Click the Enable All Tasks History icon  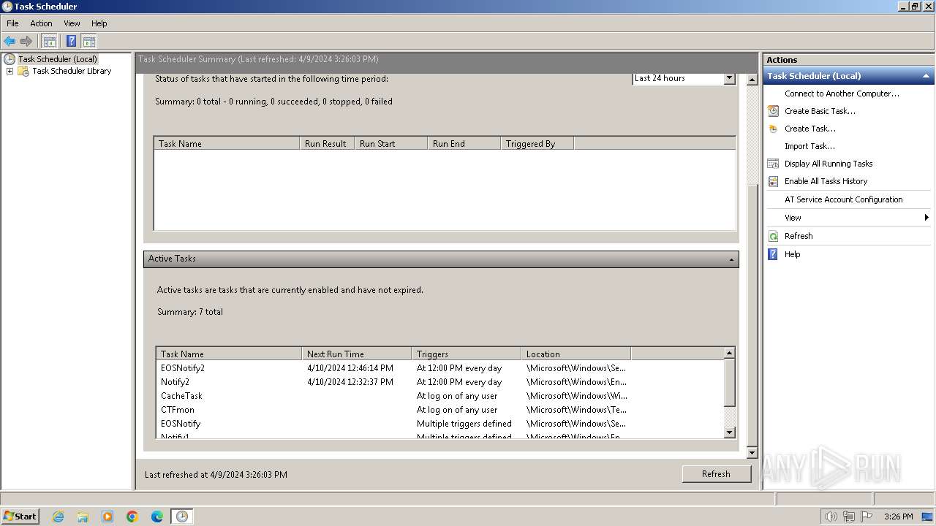pos(773,181)
